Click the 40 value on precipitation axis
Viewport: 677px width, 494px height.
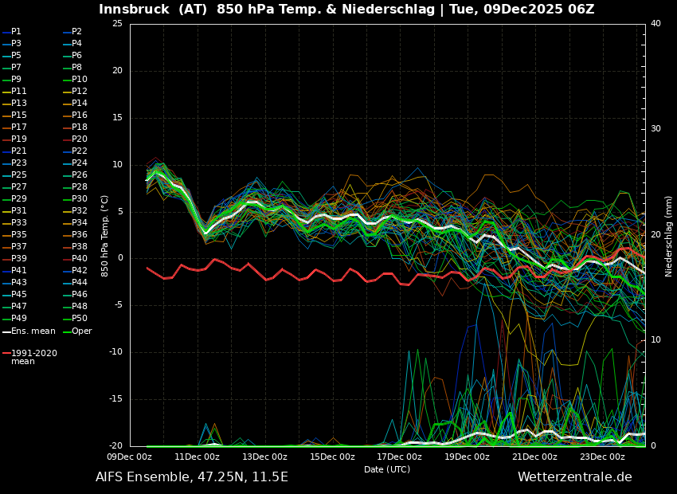(x=655, y=24)
